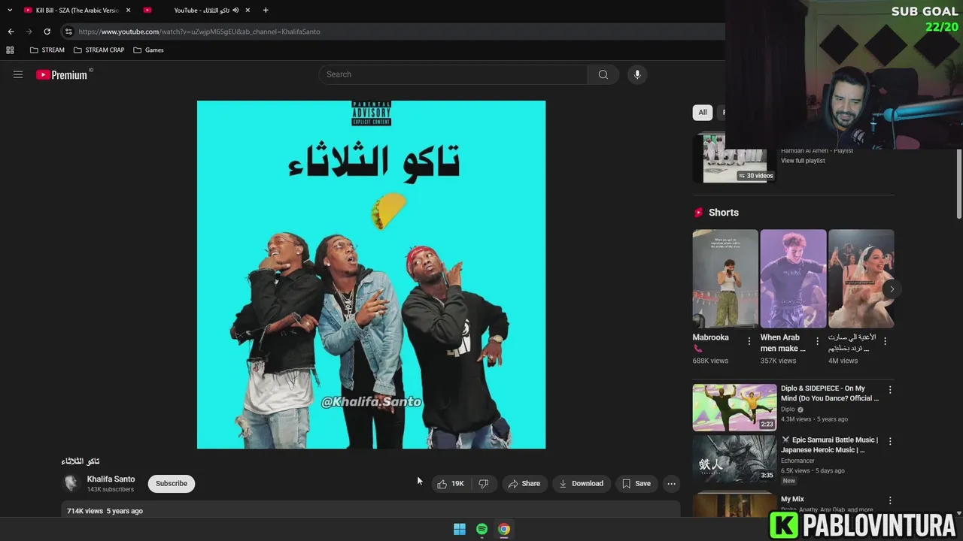Start voice search with microphone icon
The height and width of the screenshot is (541, 963).
pyautogui.click(x=637, y=74)
